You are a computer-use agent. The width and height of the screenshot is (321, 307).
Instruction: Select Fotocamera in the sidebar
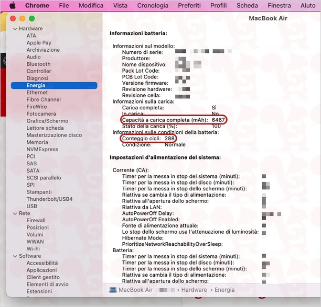click(x=41, y=114)
